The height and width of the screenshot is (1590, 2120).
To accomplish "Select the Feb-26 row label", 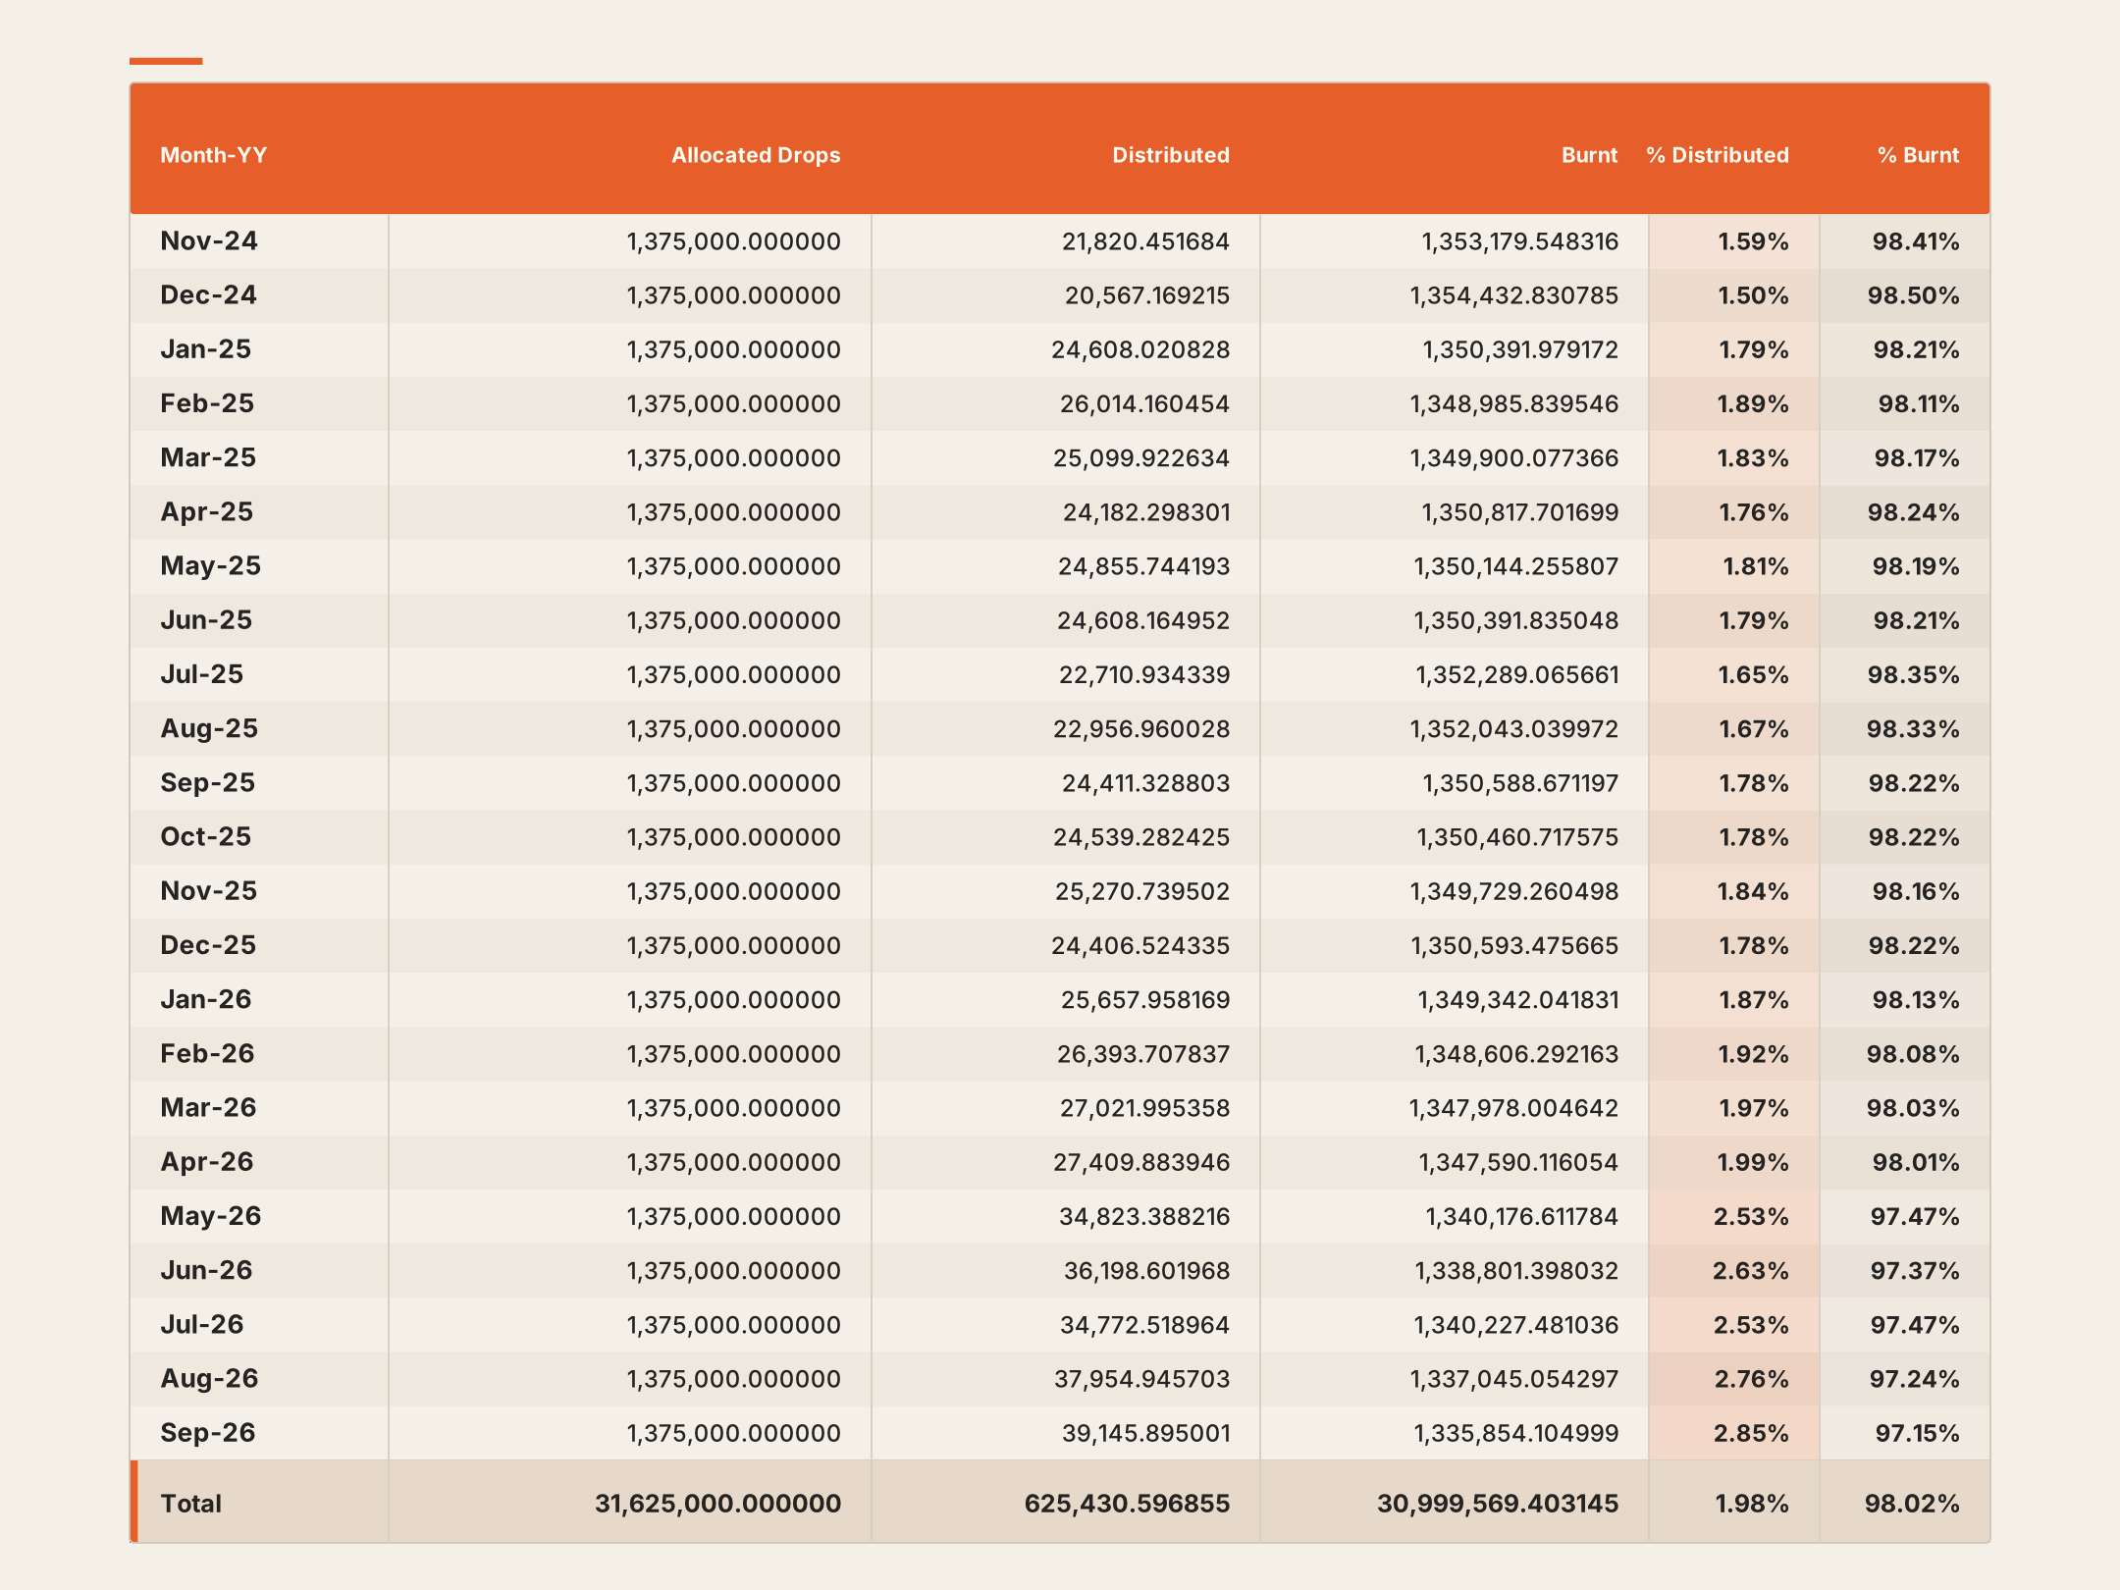I will coord(207,1053).
